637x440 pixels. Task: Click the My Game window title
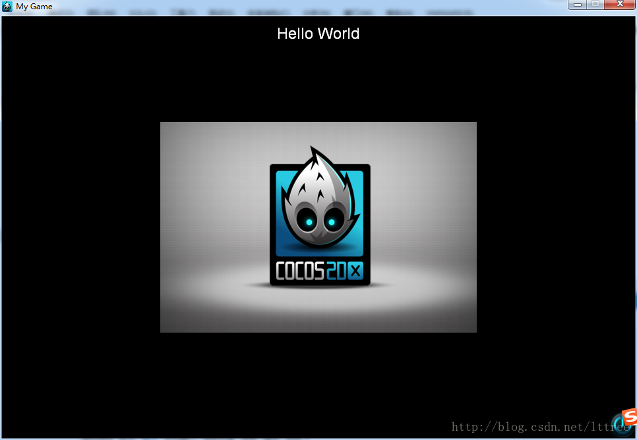pyautogui.click(x=34, y=7)
